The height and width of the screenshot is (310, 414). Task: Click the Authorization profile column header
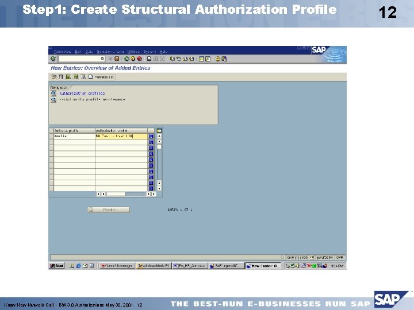[121, 130]
